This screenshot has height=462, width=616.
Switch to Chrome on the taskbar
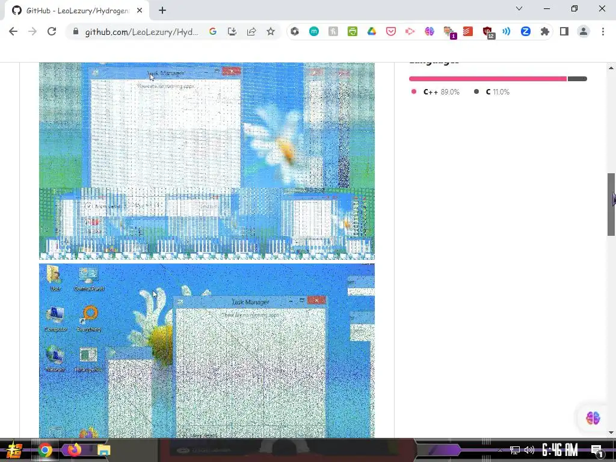[x=45, y=450]
